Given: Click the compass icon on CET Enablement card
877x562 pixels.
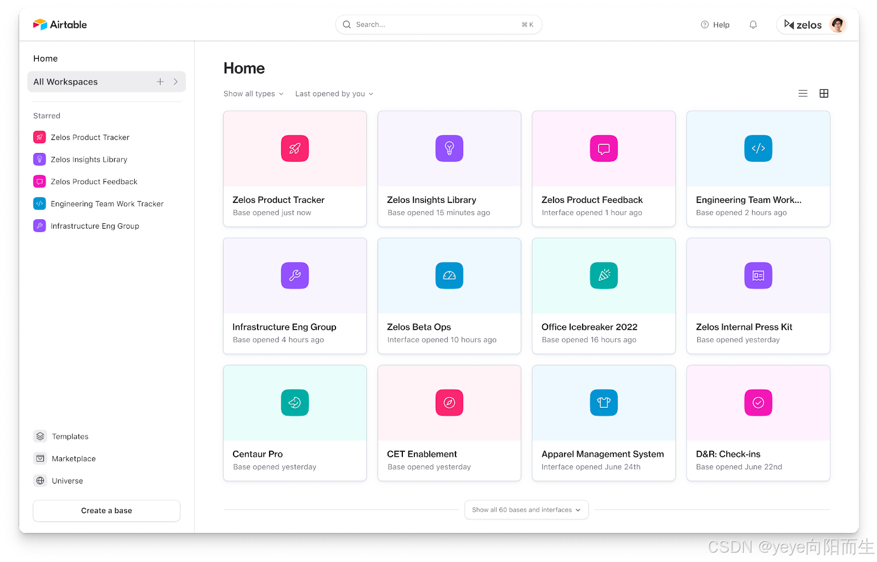Looking at the screenshot, I should coord(449,403).
